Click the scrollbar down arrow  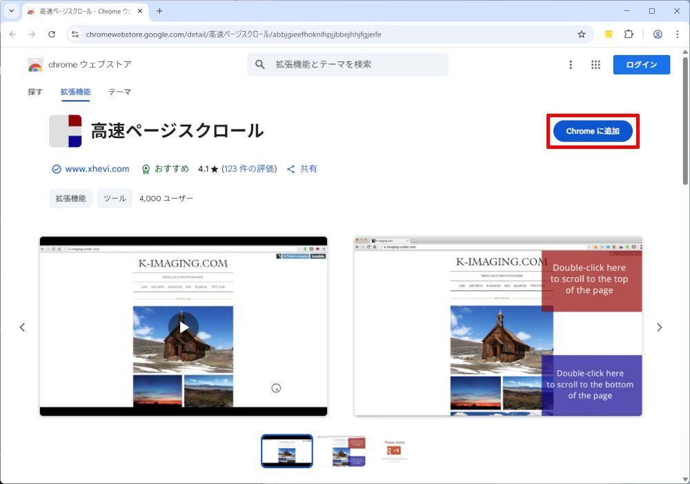click(x=685, y=478)
